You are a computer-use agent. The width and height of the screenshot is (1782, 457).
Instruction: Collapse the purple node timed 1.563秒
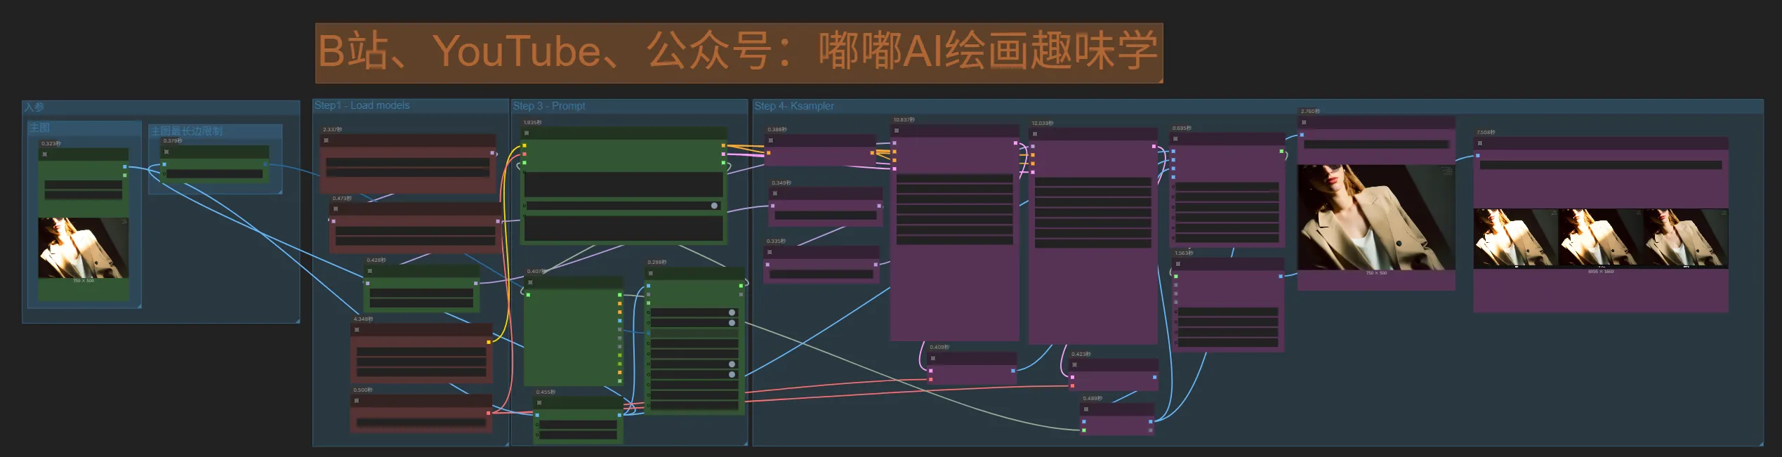tap(1178, 263)
